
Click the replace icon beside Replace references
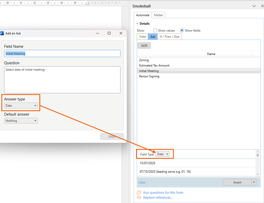139,197
